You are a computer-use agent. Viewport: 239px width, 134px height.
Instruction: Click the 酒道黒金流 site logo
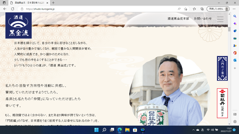(x=19, y=25)
